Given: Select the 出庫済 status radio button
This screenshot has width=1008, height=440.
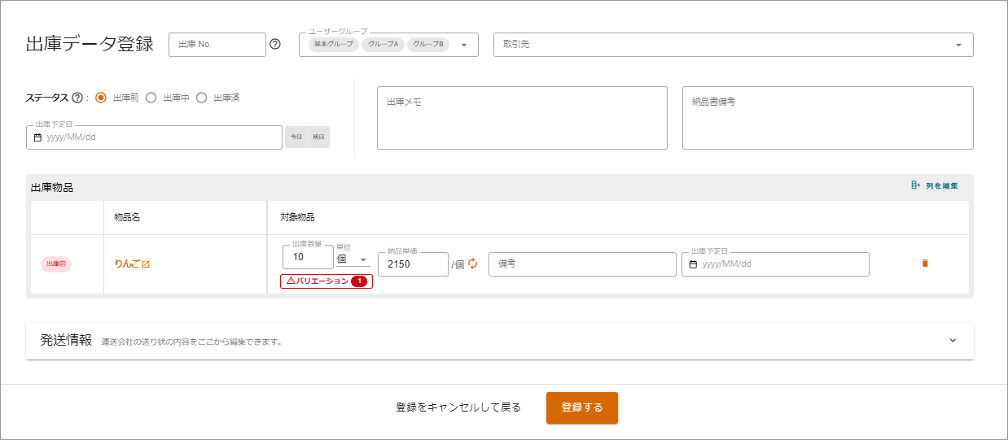Looking at the screenshot, I should (201, 98).
